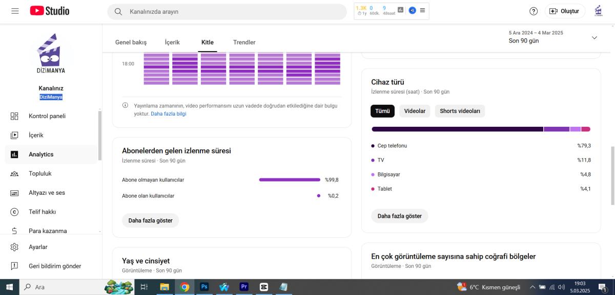Screen dimensions: 615x295
Task: Click the Telif hakkı copyright icon
Action: coord(14,212)
